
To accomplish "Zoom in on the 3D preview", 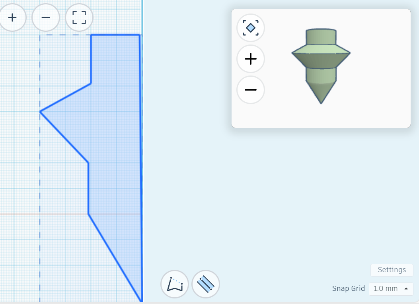I will [x=251, y=59].
